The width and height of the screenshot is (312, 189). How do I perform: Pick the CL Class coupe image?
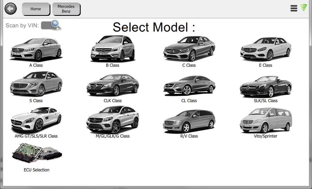[189, 86]
